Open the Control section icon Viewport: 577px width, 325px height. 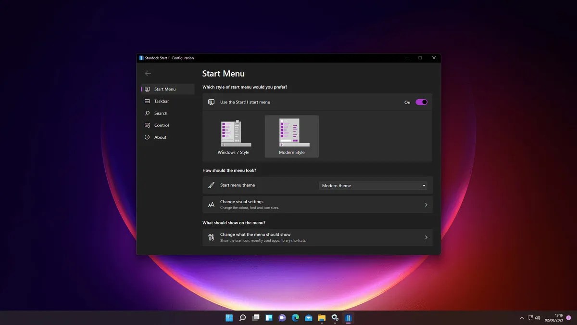click(x=147, y=125)
